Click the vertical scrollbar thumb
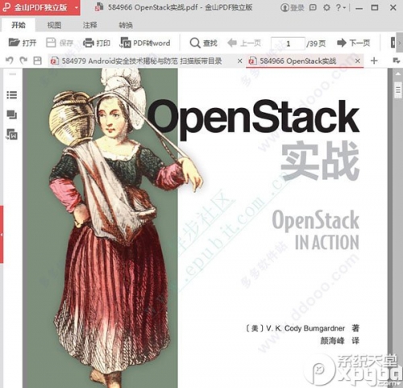Screen dimensions: 403x388 (x=398, y=90)
